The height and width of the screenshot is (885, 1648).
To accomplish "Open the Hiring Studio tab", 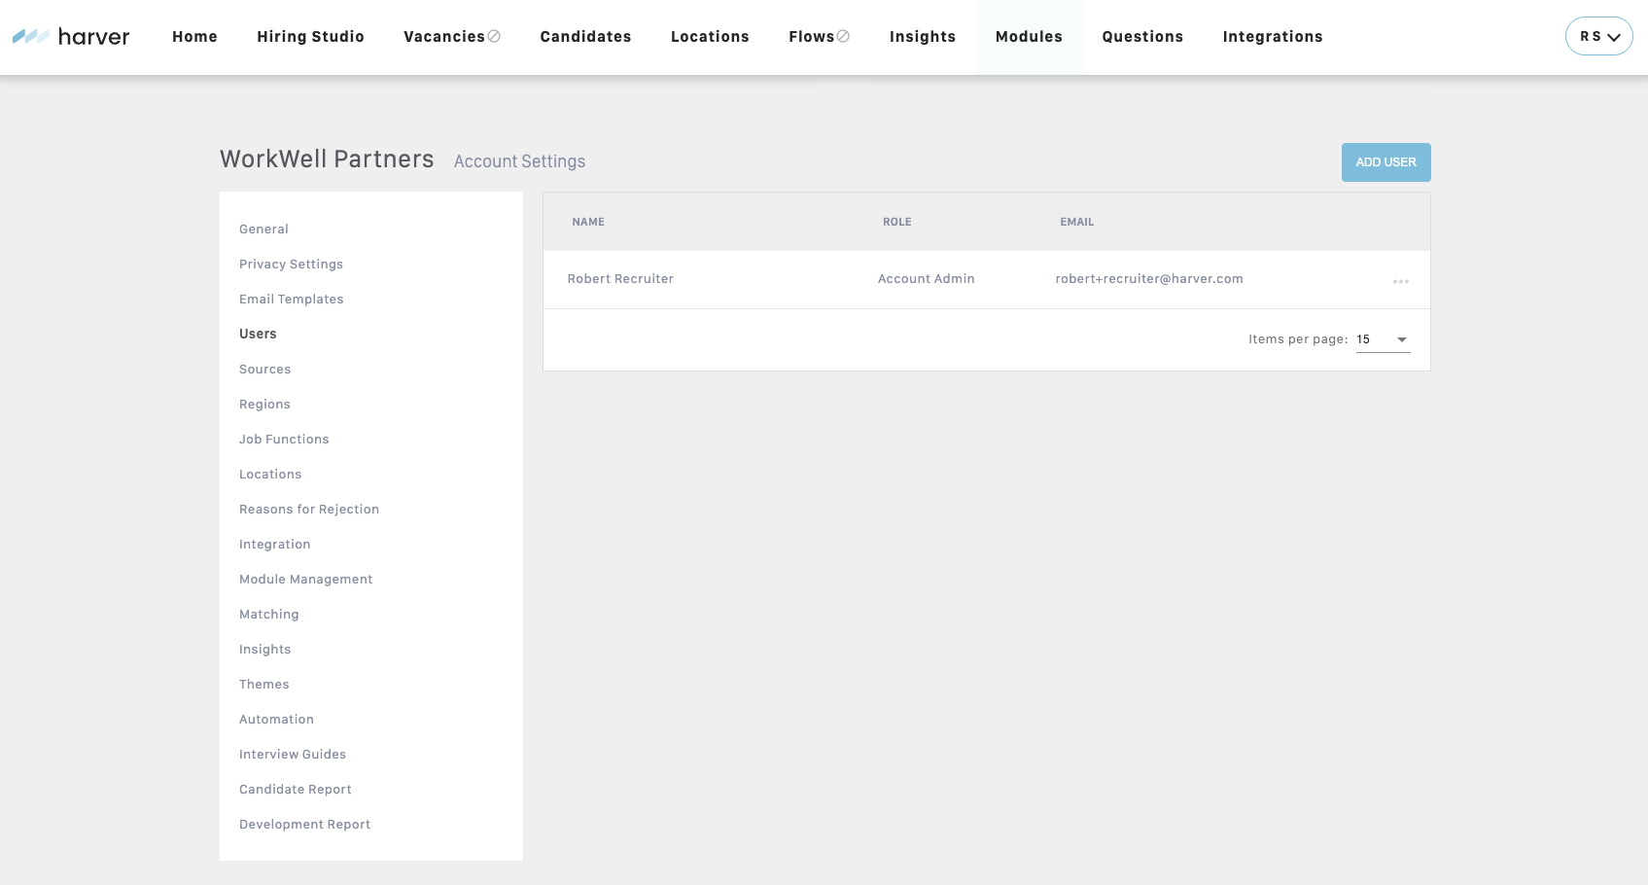I will pos(310,37).
